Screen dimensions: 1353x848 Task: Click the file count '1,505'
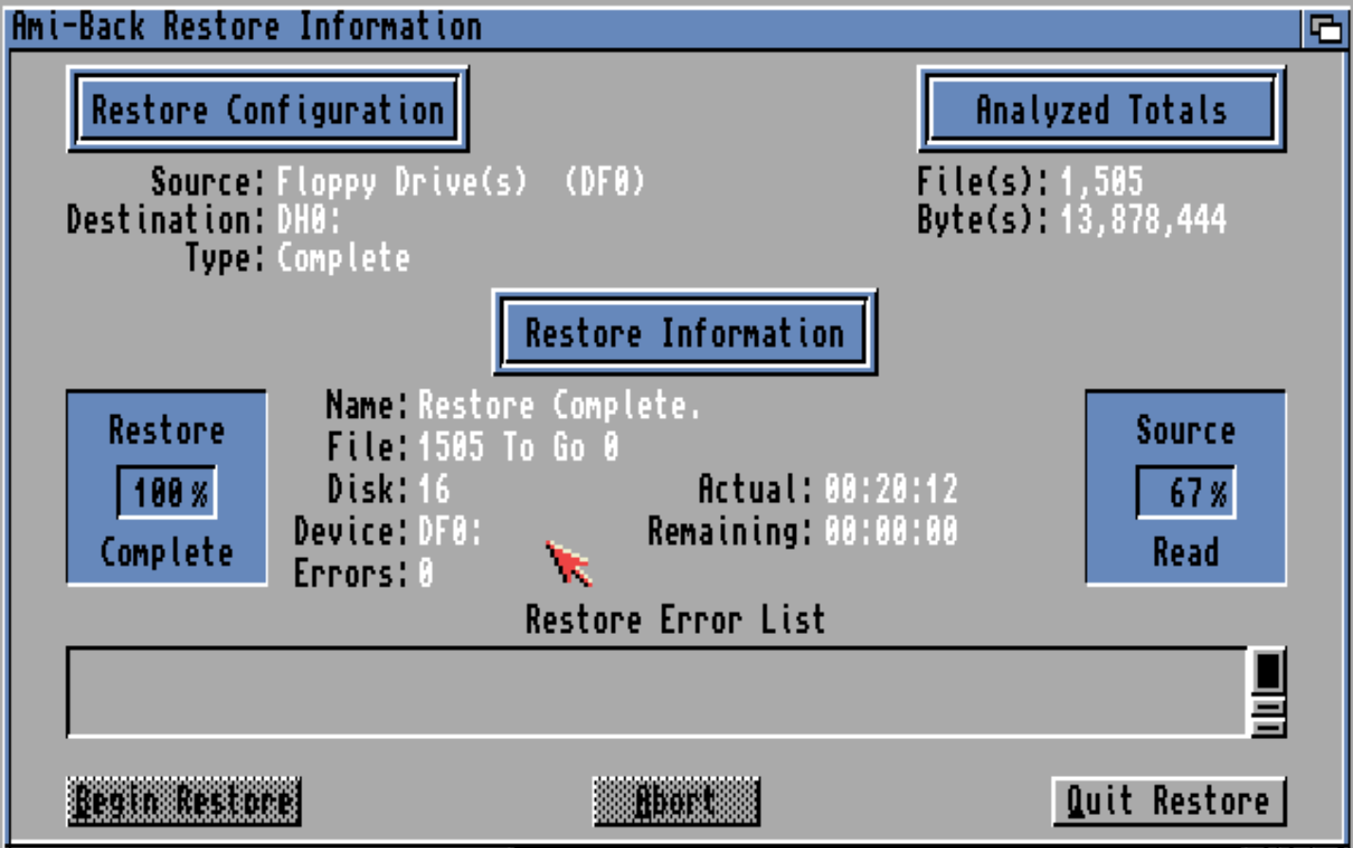(x=1101, y=181)
